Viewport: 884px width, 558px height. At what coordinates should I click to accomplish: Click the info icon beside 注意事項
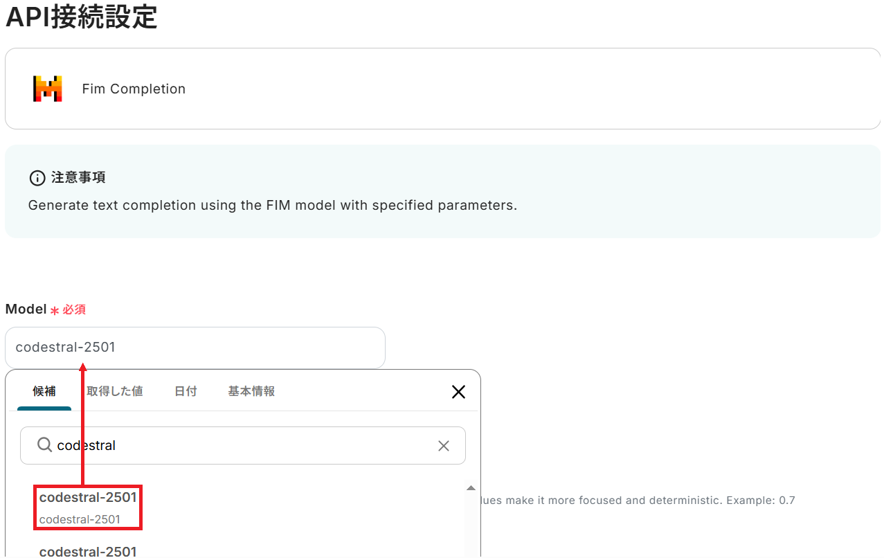tap(37, 178)
